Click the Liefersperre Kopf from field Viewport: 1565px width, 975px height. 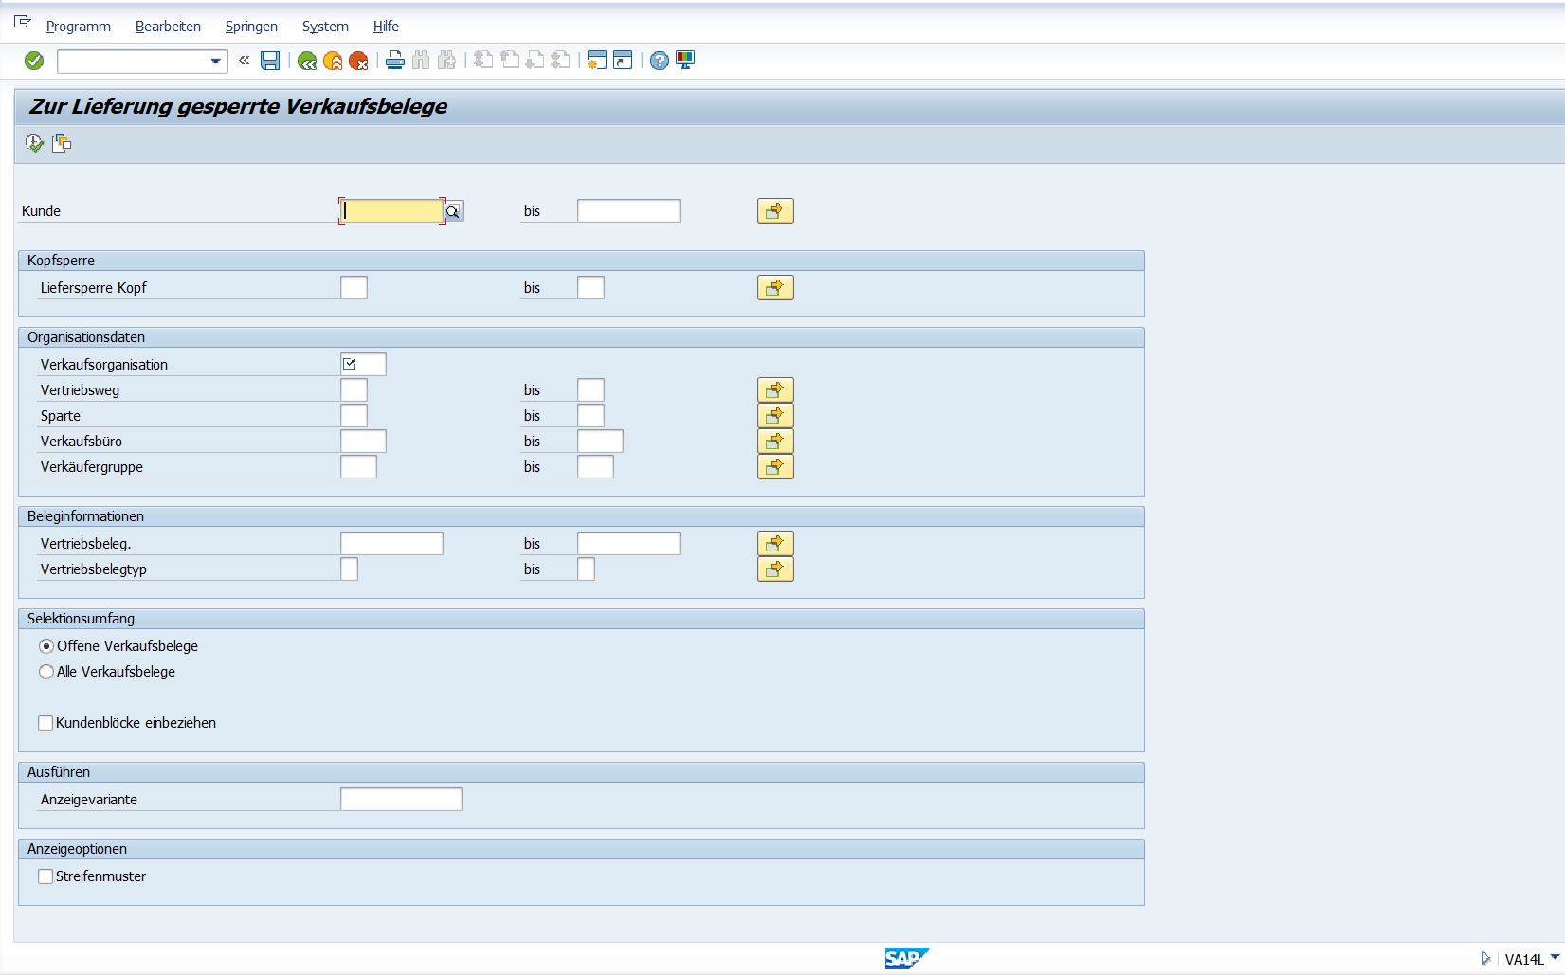point(354,287)
